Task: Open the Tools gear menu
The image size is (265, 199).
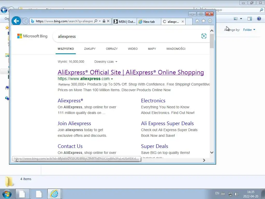Action: point(210,21)
